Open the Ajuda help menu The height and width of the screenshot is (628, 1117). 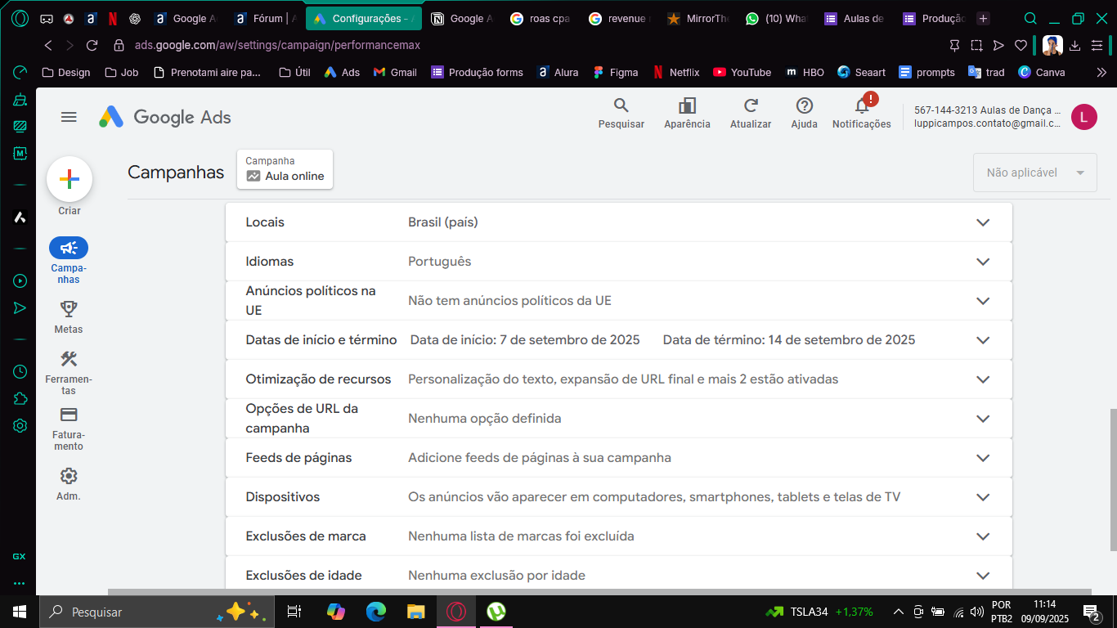click(x=804, y=113)
